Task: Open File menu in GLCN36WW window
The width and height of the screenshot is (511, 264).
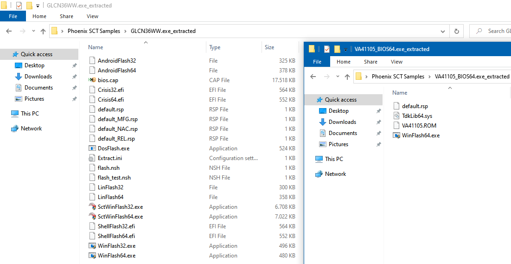Action: pos(13,16)
